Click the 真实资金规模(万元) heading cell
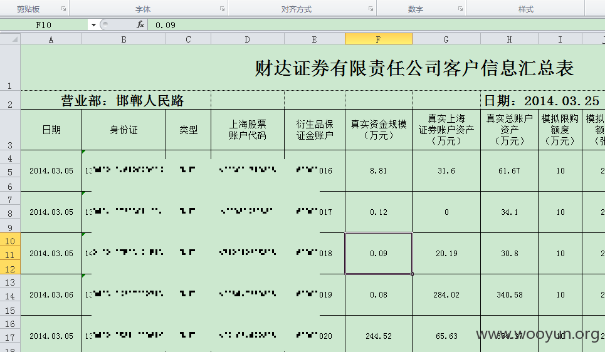 (379, 130)
